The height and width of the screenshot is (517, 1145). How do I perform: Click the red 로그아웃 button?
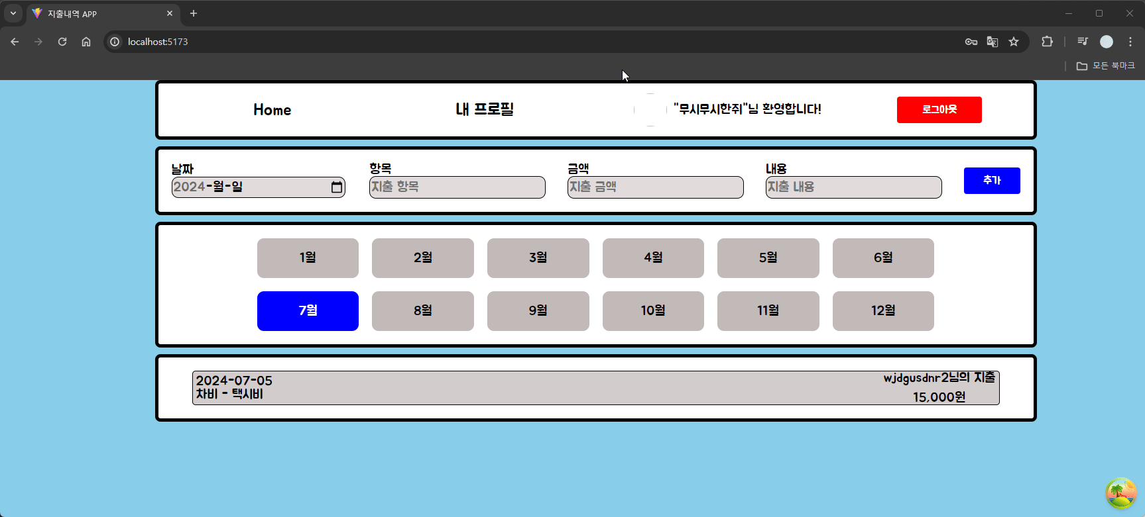pyautogui.click(x=939, y=110)
